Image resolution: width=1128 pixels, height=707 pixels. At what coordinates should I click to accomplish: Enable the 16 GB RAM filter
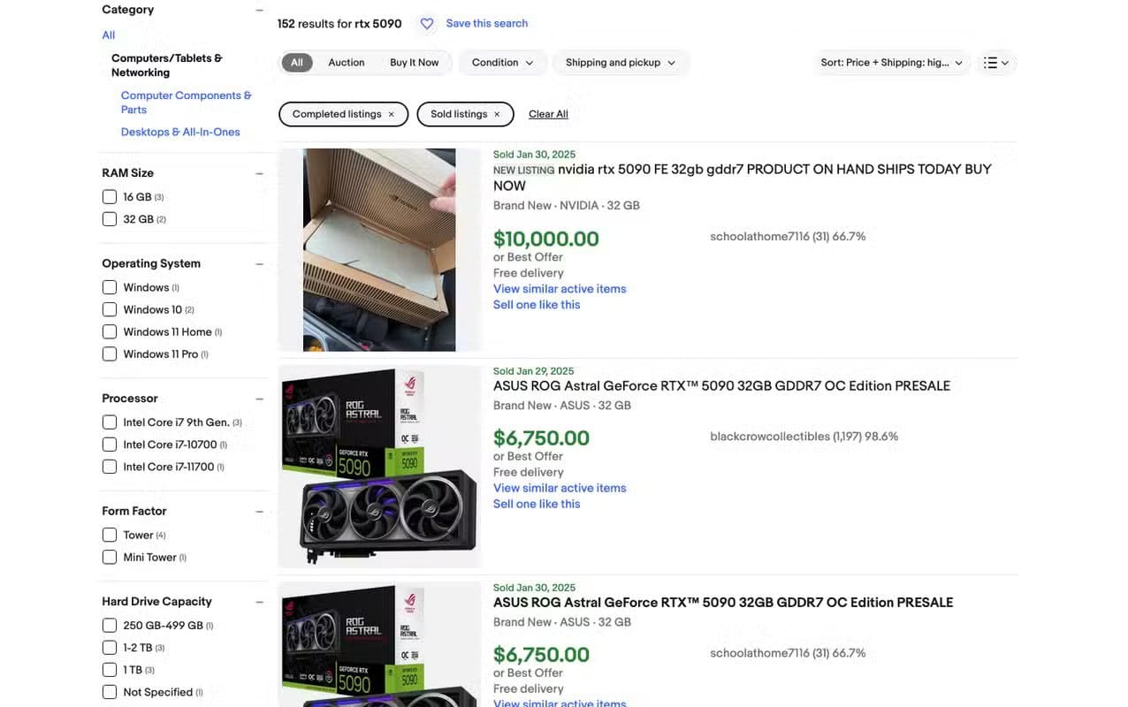(109, 196)
